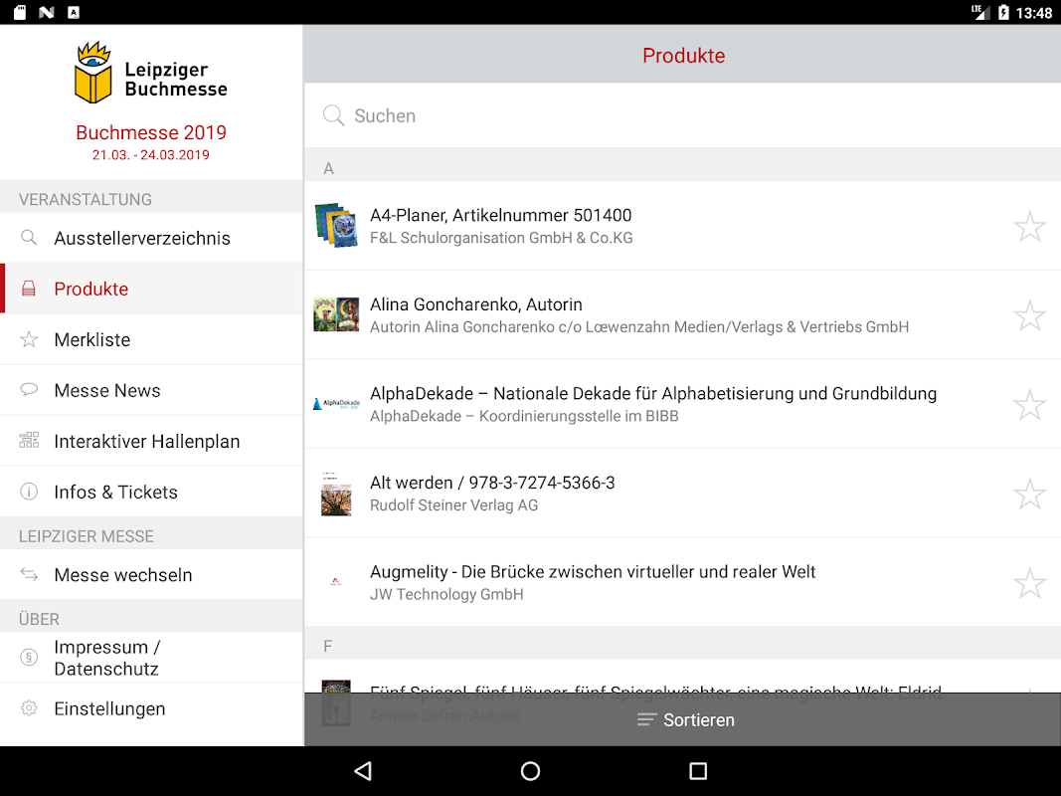Open Infos & Tickets menu item
This screenshot has width=1061, height=796.
[x=151, y=492]
